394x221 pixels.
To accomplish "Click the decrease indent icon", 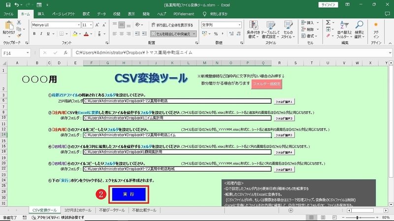I will pyautogui.click(x=137, y=33).
